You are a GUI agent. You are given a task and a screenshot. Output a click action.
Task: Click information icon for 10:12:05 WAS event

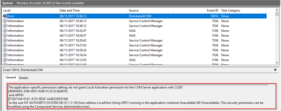[x=5, y=60]
